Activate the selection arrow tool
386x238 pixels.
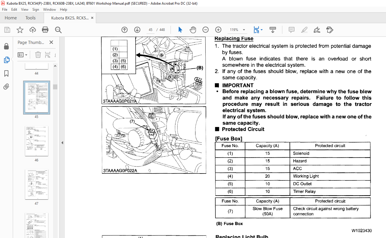click(180, 30)
